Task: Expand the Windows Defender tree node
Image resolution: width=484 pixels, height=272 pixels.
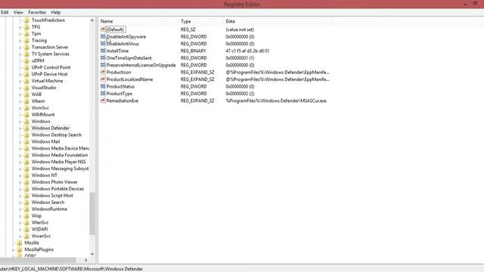Action: (20, 128)
